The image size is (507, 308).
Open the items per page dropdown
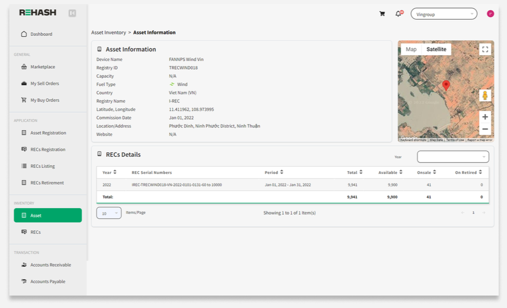(x=109, y=213)
